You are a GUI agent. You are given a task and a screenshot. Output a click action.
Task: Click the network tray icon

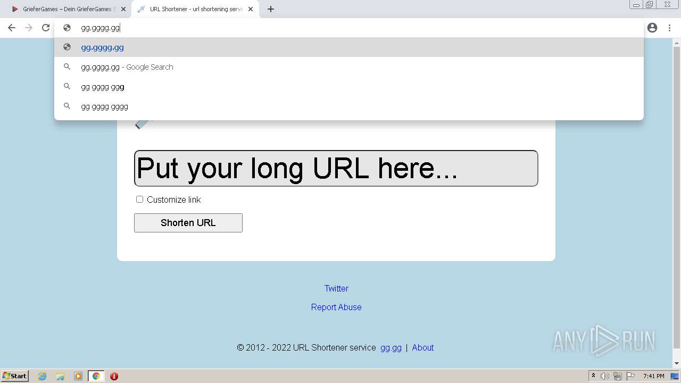click(x=618, y=376)
